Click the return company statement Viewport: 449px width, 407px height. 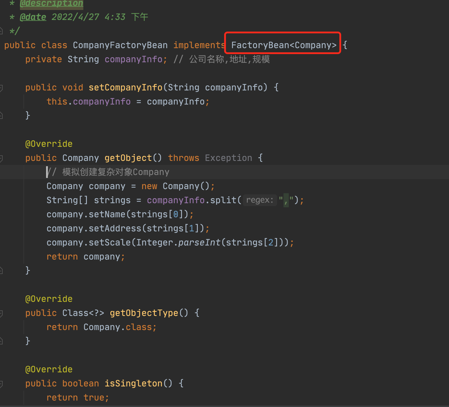pos(85,257)
